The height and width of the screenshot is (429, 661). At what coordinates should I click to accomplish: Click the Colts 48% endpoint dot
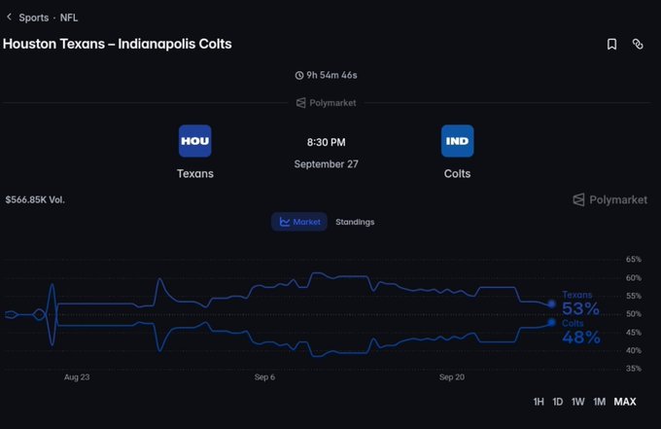pos(551,322)
